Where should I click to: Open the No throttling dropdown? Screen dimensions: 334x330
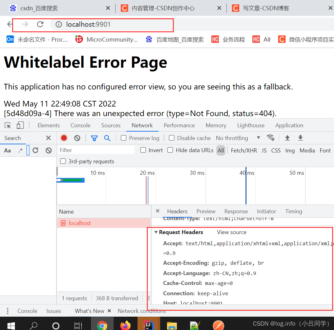pyautogui.click(x=238, y=138)
